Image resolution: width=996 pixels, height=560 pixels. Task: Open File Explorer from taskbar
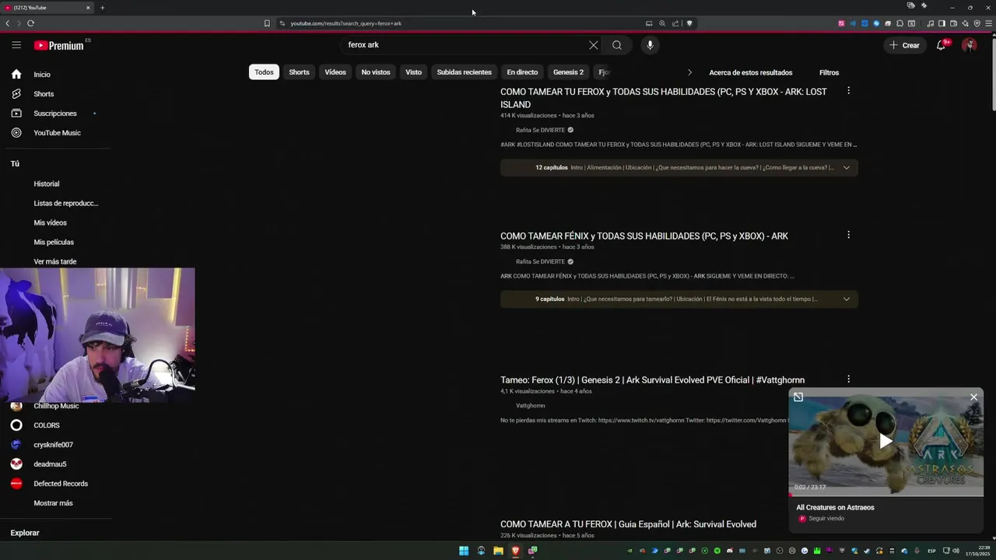(x=498, y=551)
